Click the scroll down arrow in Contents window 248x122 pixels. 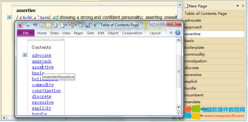pyautogui.click(x=178, y=107)
